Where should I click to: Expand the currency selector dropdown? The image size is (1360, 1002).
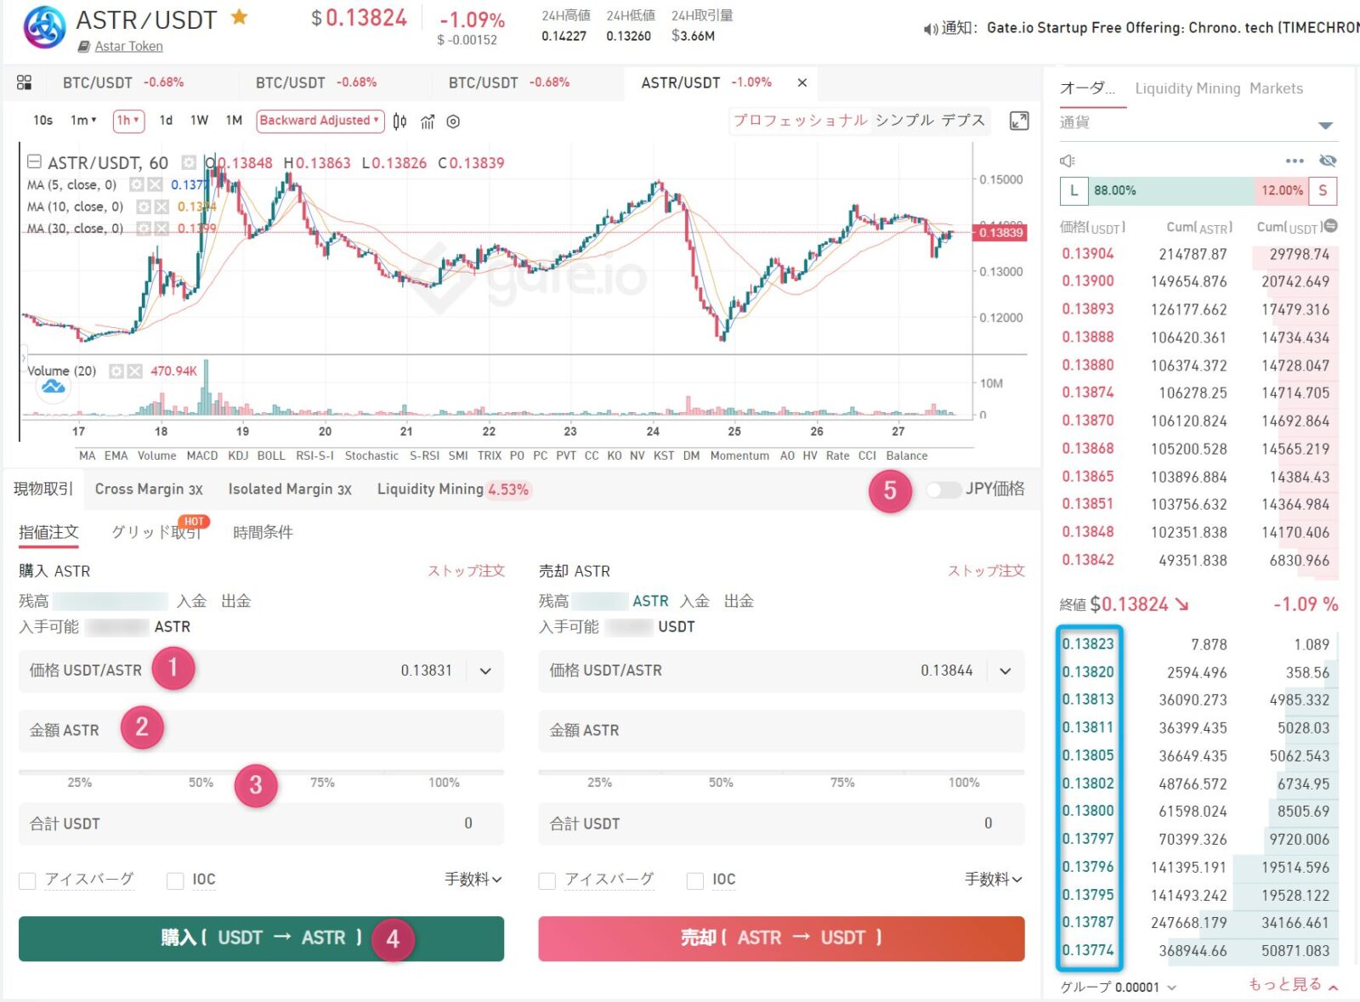pyautogui.click(x=1325, y=126)
